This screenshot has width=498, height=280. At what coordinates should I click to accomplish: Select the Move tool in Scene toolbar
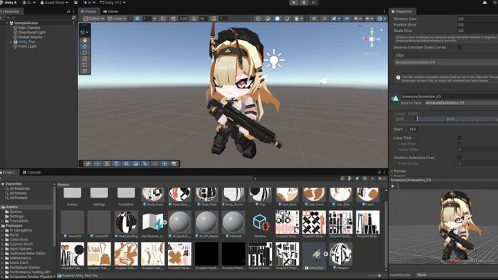click(x=85, y=46)
